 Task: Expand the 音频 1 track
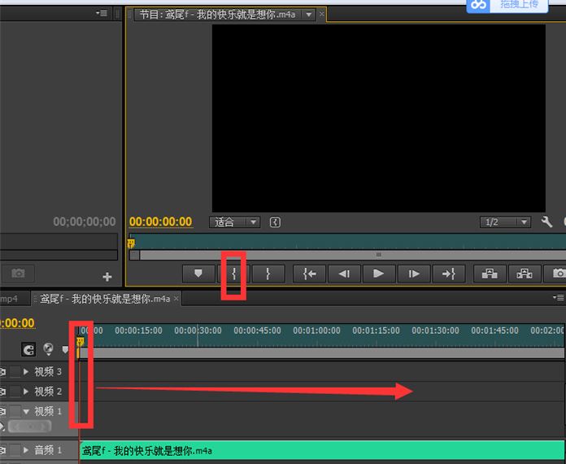point(26,450)
